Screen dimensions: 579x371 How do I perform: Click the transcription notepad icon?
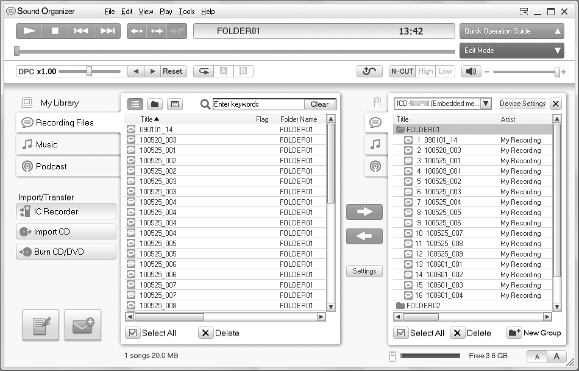(x=41, y=325)
